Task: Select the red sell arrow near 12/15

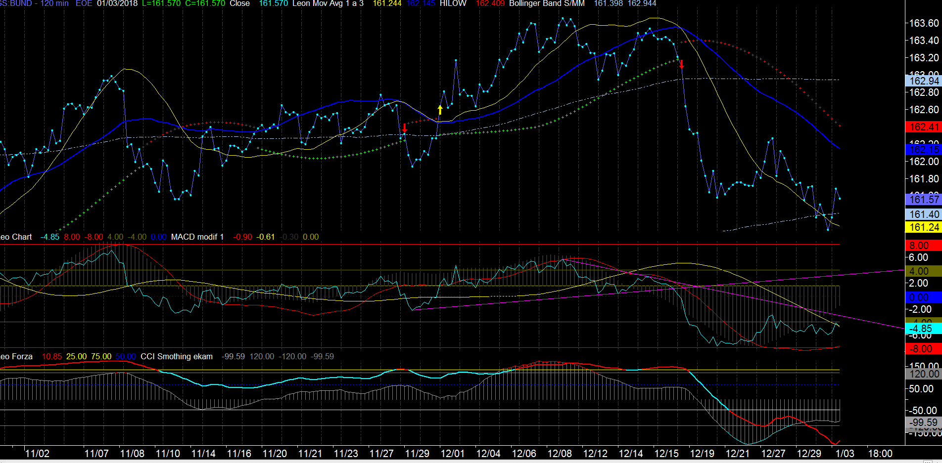Action: pyautogui.click(x=681, y=64)
